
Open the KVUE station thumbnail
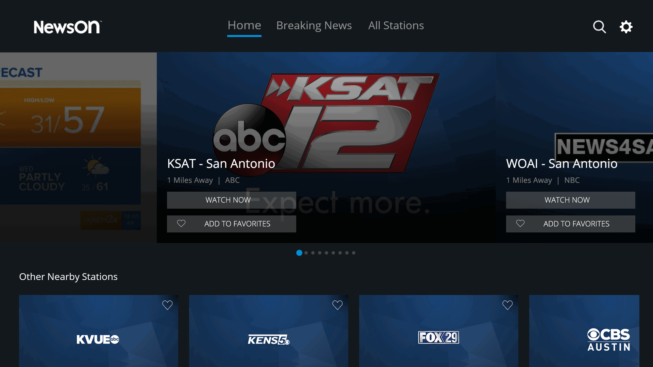(99, 331)
